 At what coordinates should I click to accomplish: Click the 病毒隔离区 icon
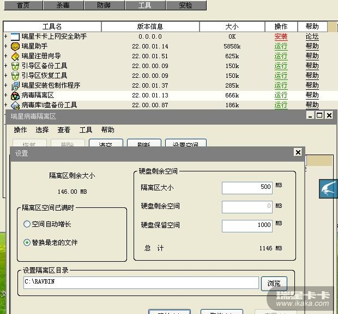pos(15,96)
